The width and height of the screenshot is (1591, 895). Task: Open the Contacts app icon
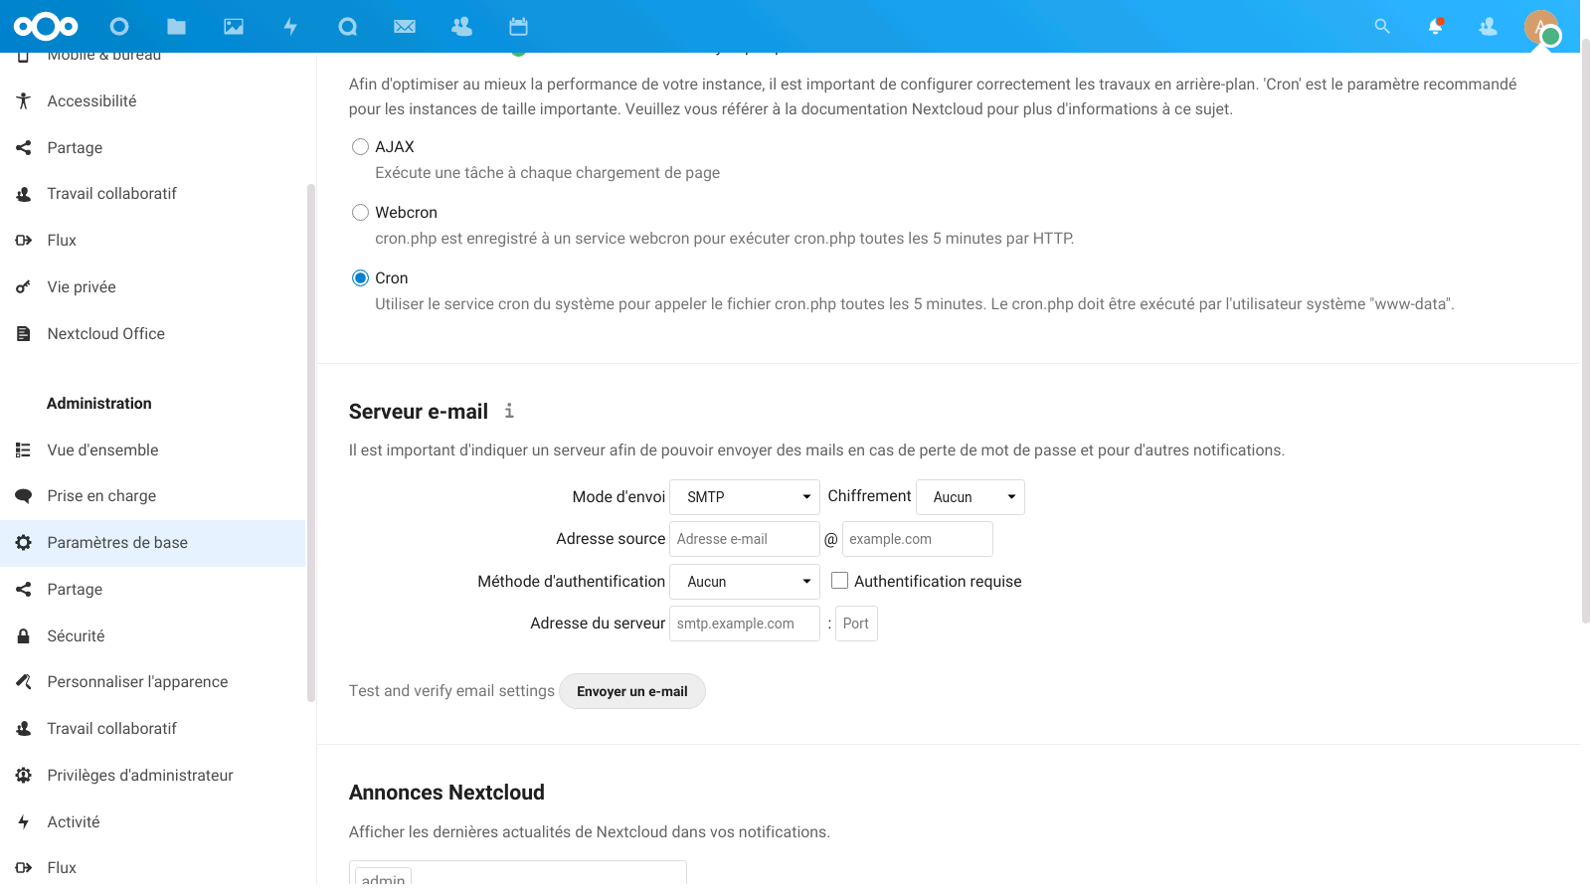[x=461, y=27]
